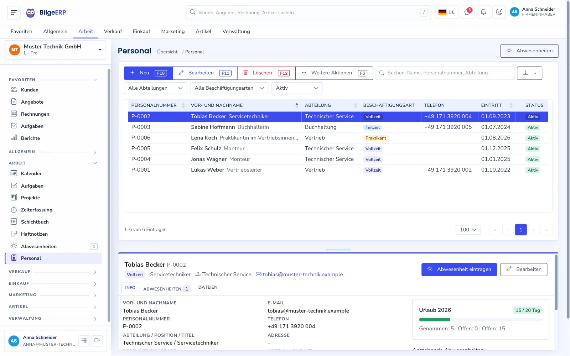Image resolution: width=570 pixels, height=356 pixels.
Task: Sort by Personalnummer column header
Action: tap(158, 105)
